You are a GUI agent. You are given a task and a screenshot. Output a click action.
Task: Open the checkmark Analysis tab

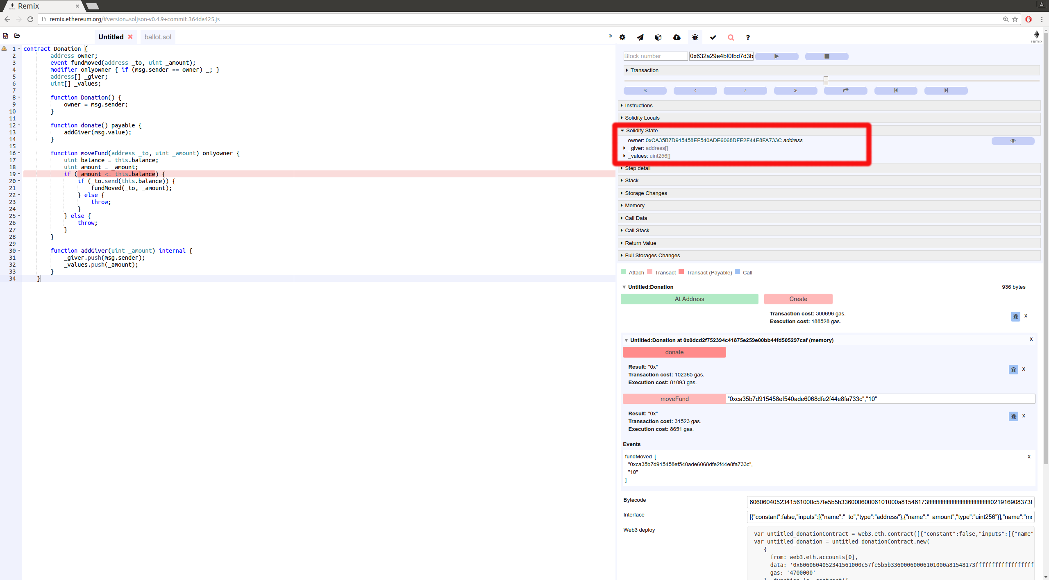(713, 37)
